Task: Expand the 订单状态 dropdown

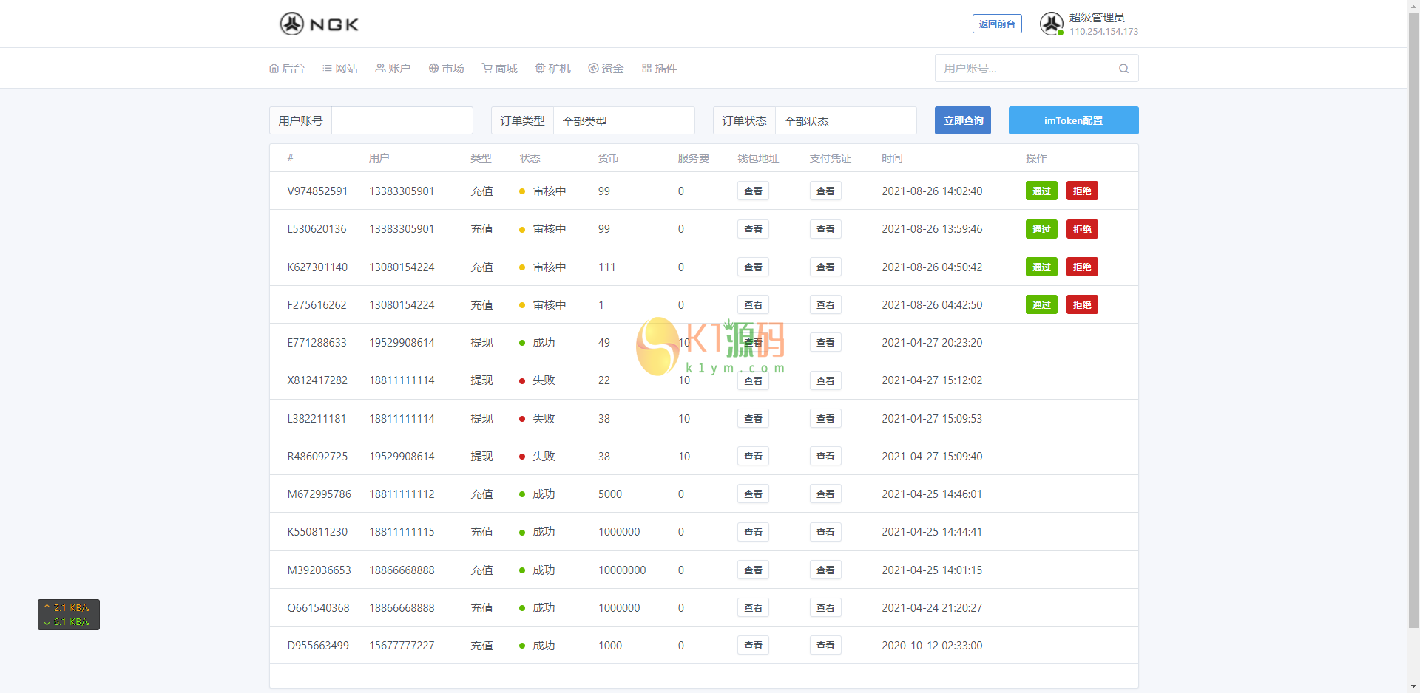Action: point(845,121)
